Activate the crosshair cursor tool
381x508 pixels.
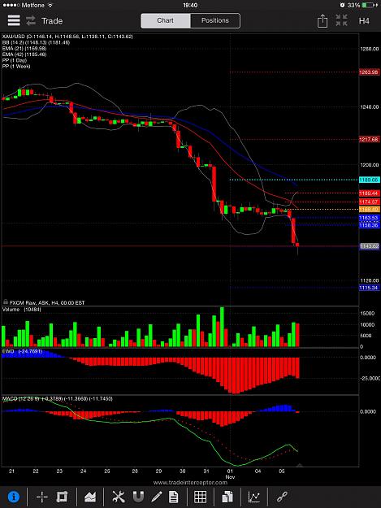pos(42,497)
